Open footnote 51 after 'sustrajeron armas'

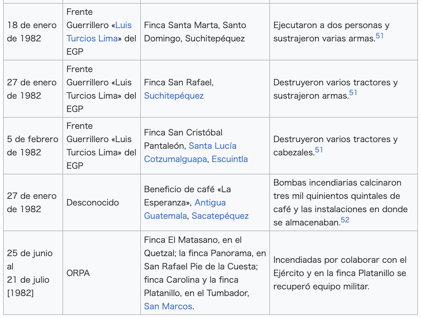(x=353, y=93)
